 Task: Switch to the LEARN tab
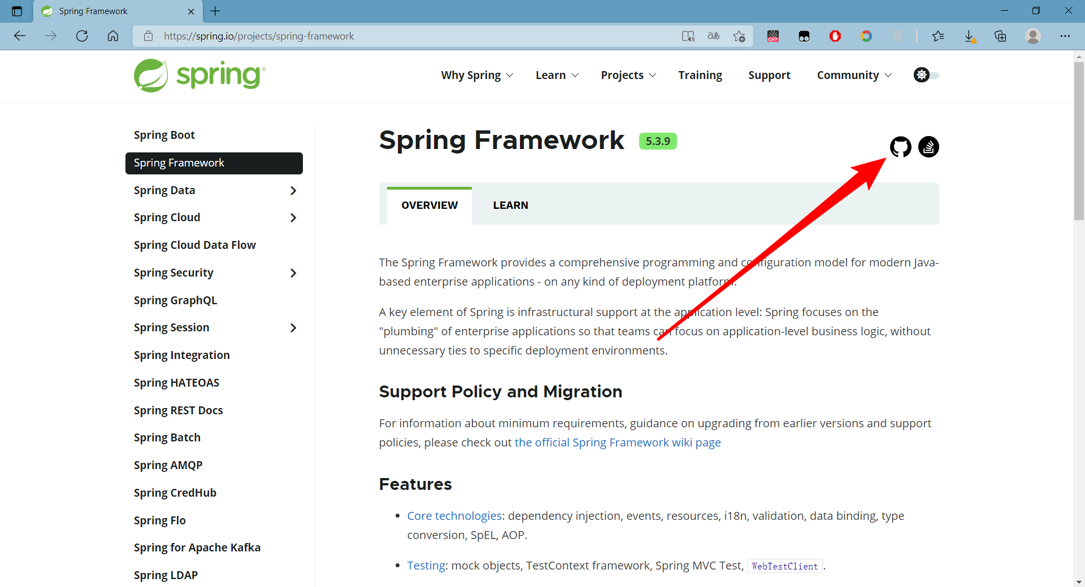point(510,205)
